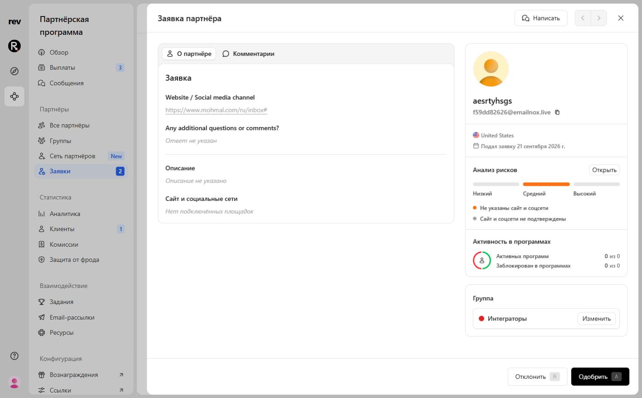Switch to О партнёре tab
This screenshot has height=398, width=642.
click(x=189, y=54)
